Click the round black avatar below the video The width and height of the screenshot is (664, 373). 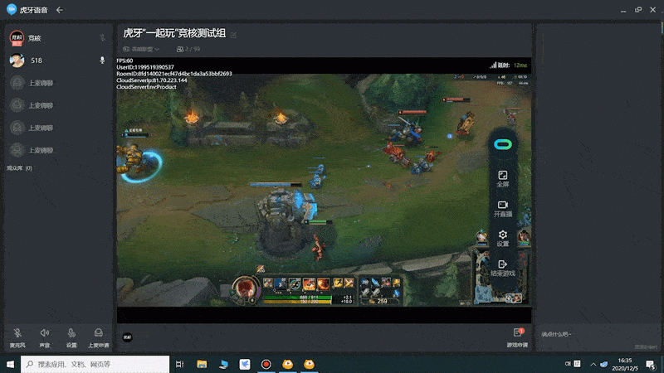point(128,337)
